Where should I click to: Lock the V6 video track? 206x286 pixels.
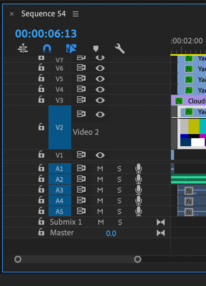tap(41, 67)
